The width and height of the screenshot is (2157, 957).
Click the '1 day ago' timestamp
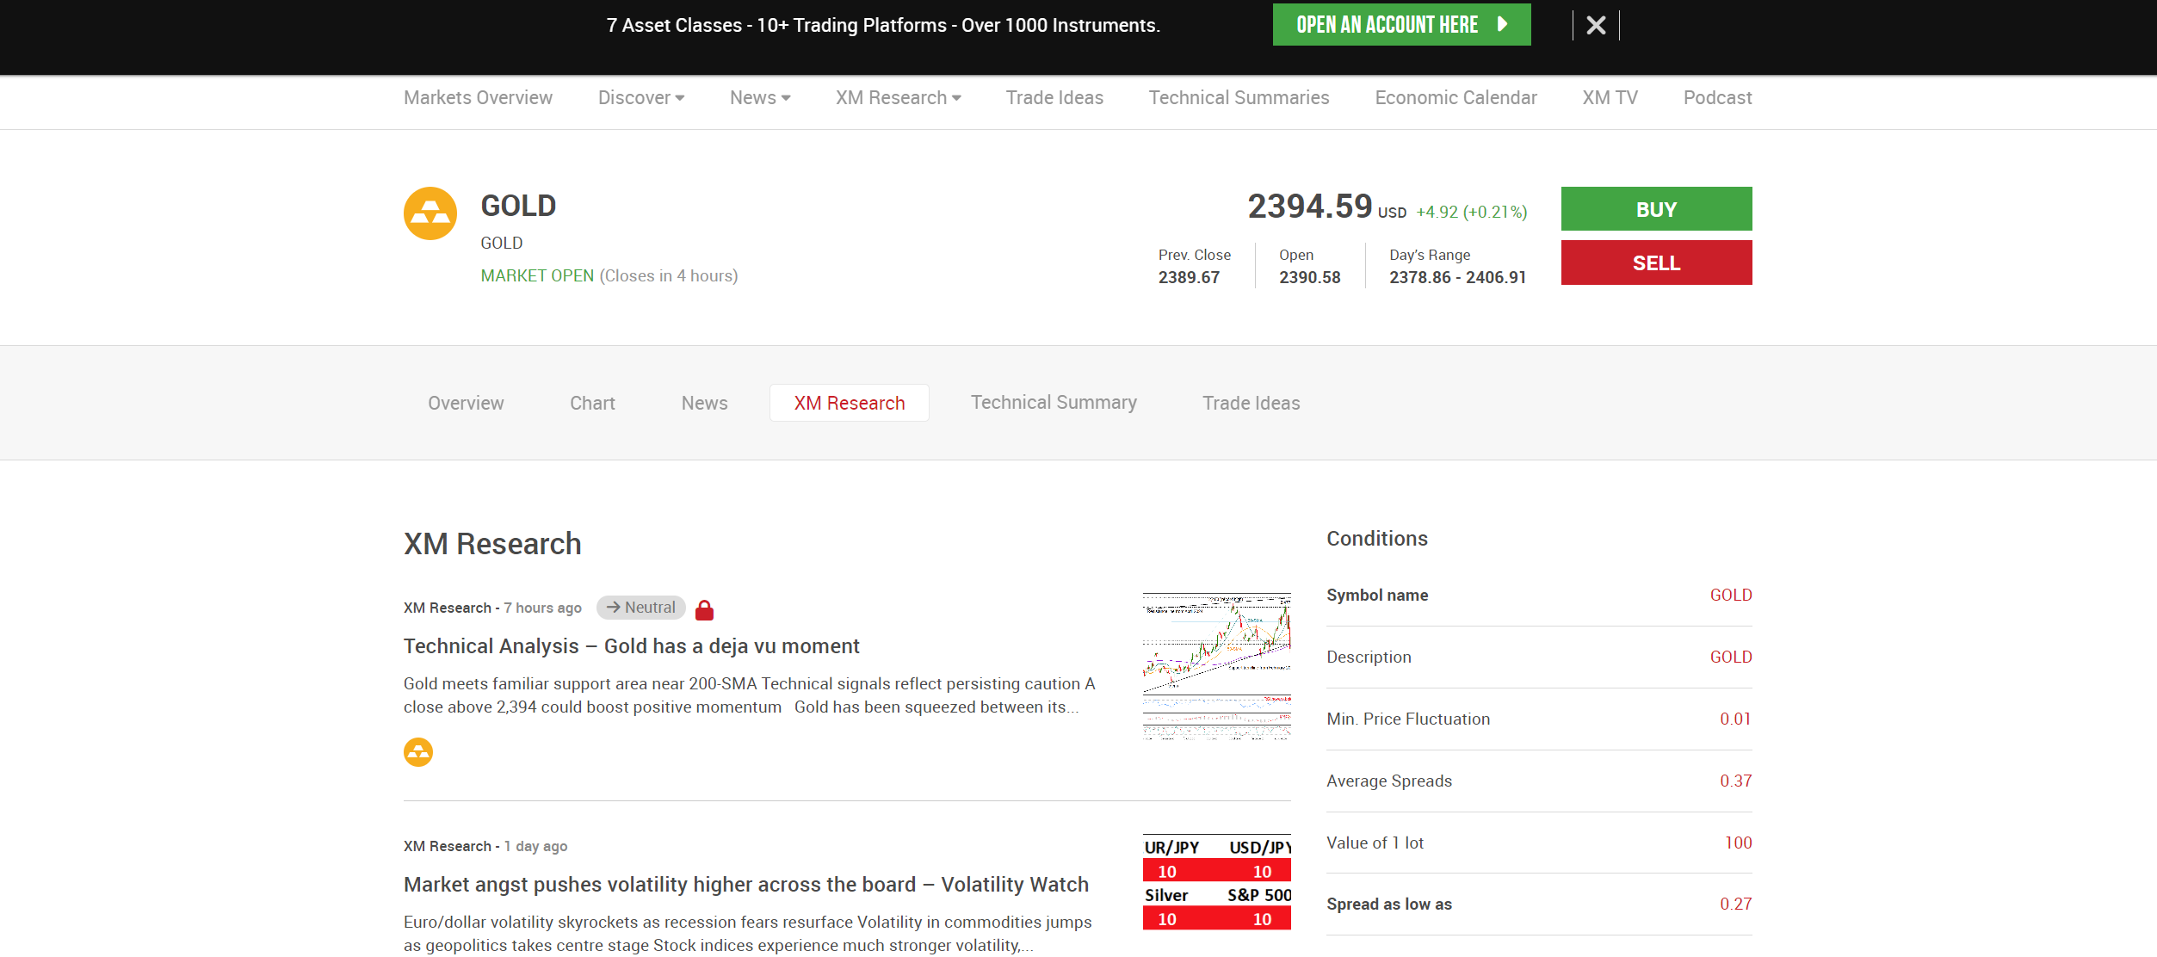coord(535,846)
